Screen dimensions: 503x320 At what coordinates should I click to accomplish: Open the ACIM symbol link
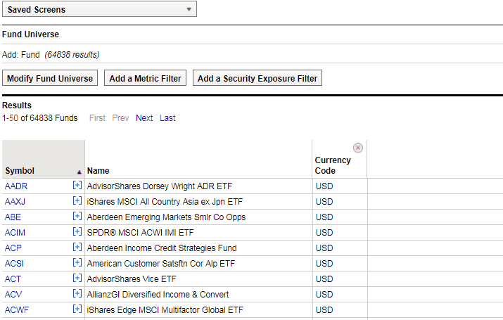[15, 233]
